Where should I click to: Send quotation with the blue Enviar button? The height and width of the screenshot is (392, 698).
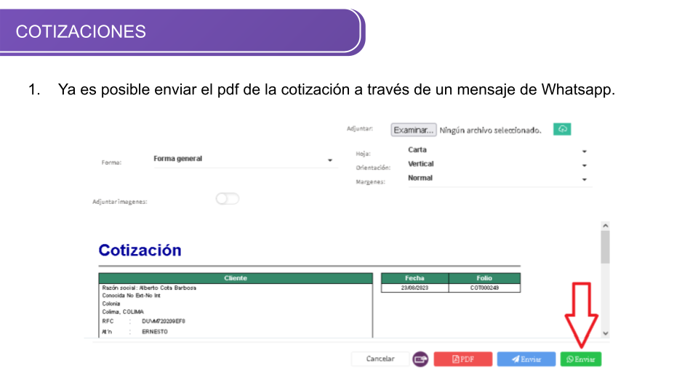[x=526, y=359]
